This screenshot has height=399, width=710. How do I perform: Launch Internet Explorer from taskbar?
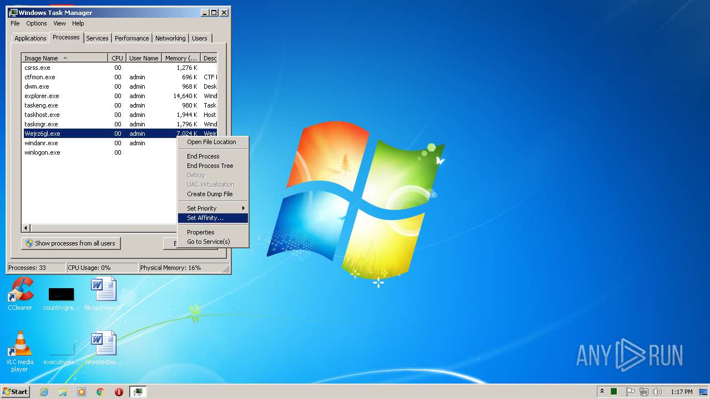click(44, 392)
